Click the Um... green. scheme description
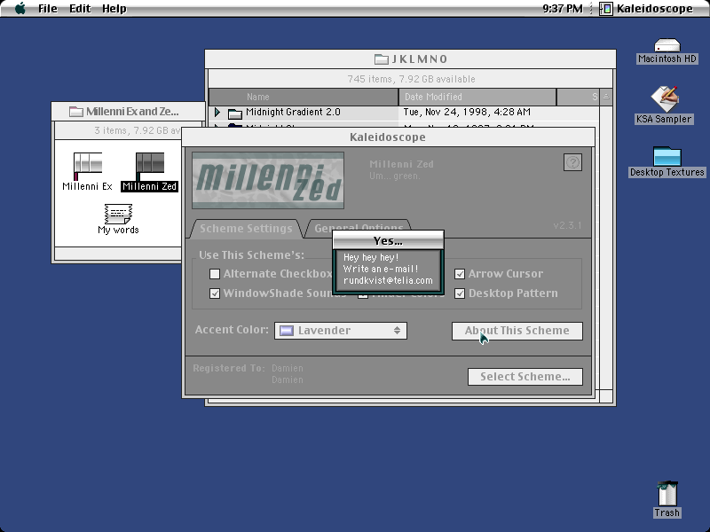This screenshot has width=710, height=532. (x=395, y=176)
